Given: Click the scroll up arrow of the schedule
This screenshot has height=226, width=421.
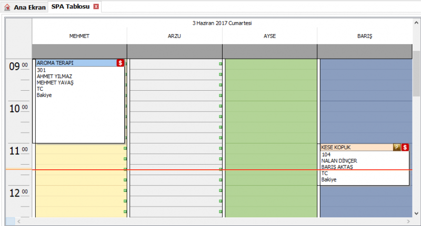Looking at the screenshot, I should [x=416, y=23].
